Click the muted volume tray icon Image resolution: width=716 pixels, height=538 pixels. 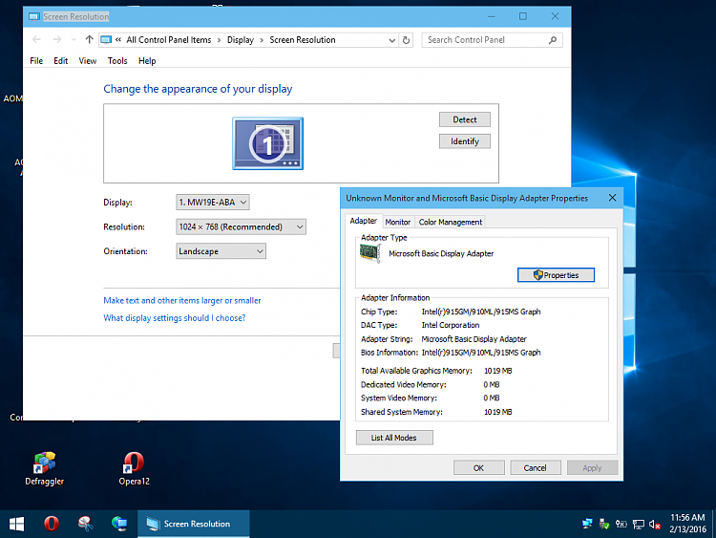click(655, 525)
